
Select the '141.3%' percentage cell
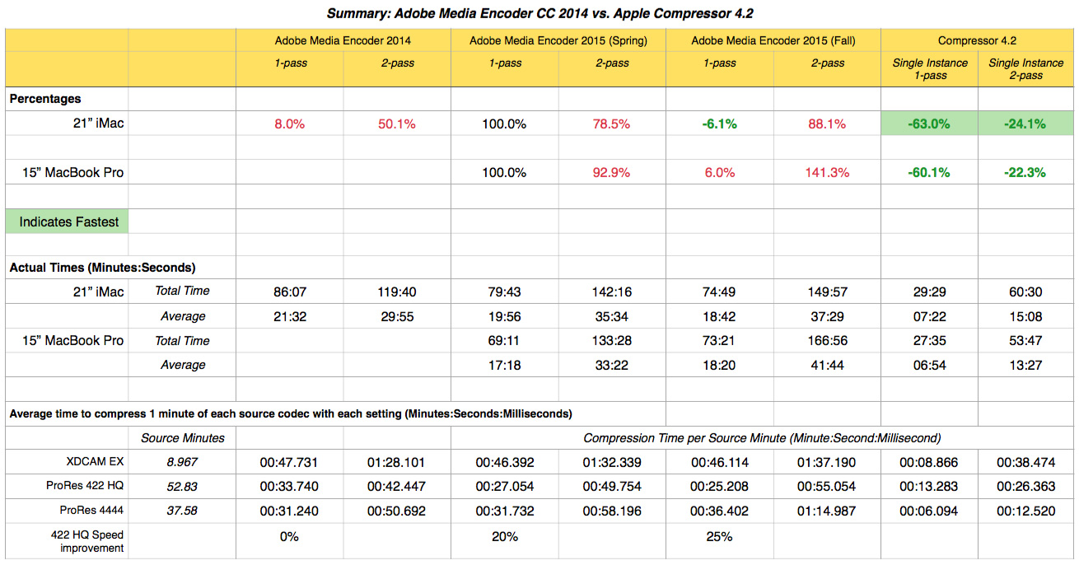click(x=828, y=173)
